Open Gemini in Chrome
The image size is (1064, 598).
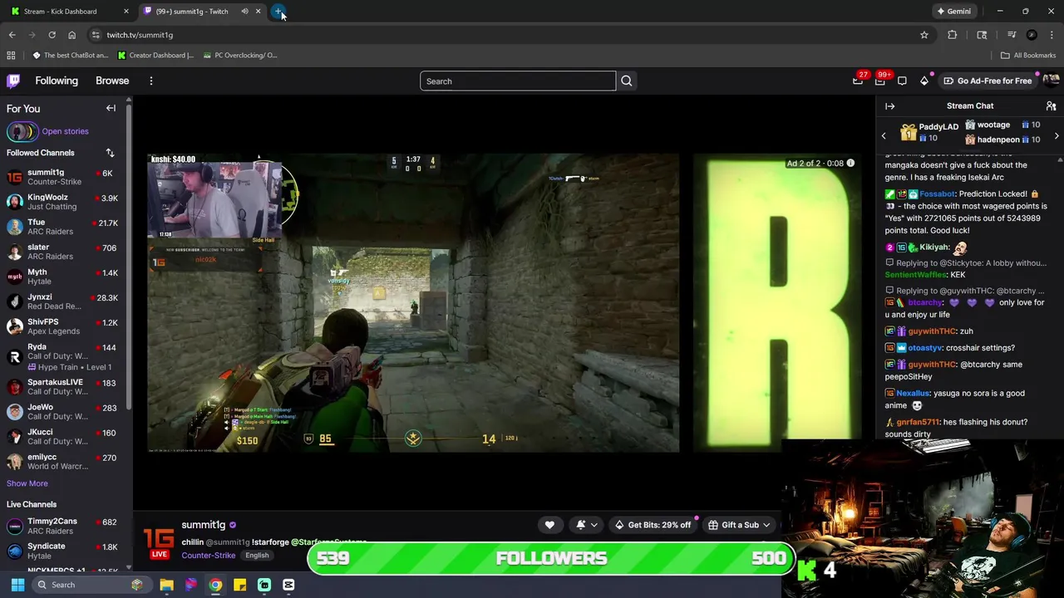click(953, 12)
